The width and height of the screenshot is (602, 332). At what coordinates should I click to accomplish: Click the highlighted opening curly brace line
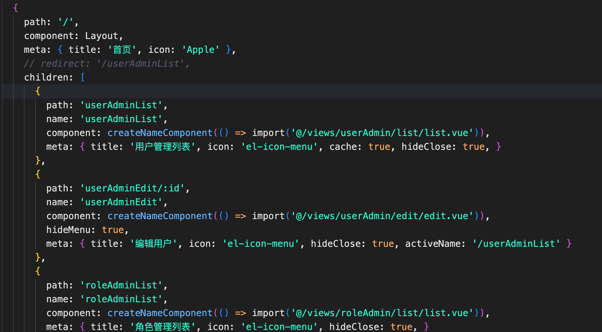pos(38,91)
